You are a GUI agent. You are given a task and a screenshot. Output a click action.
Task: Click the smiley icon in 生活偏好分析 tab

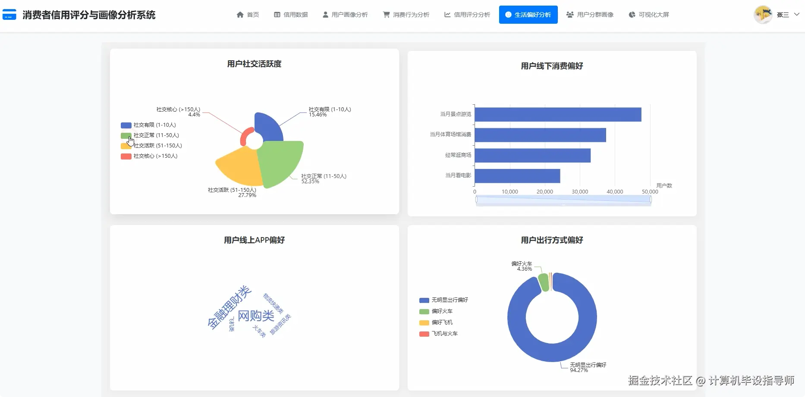pyautogui.click(x=508, y=15)
